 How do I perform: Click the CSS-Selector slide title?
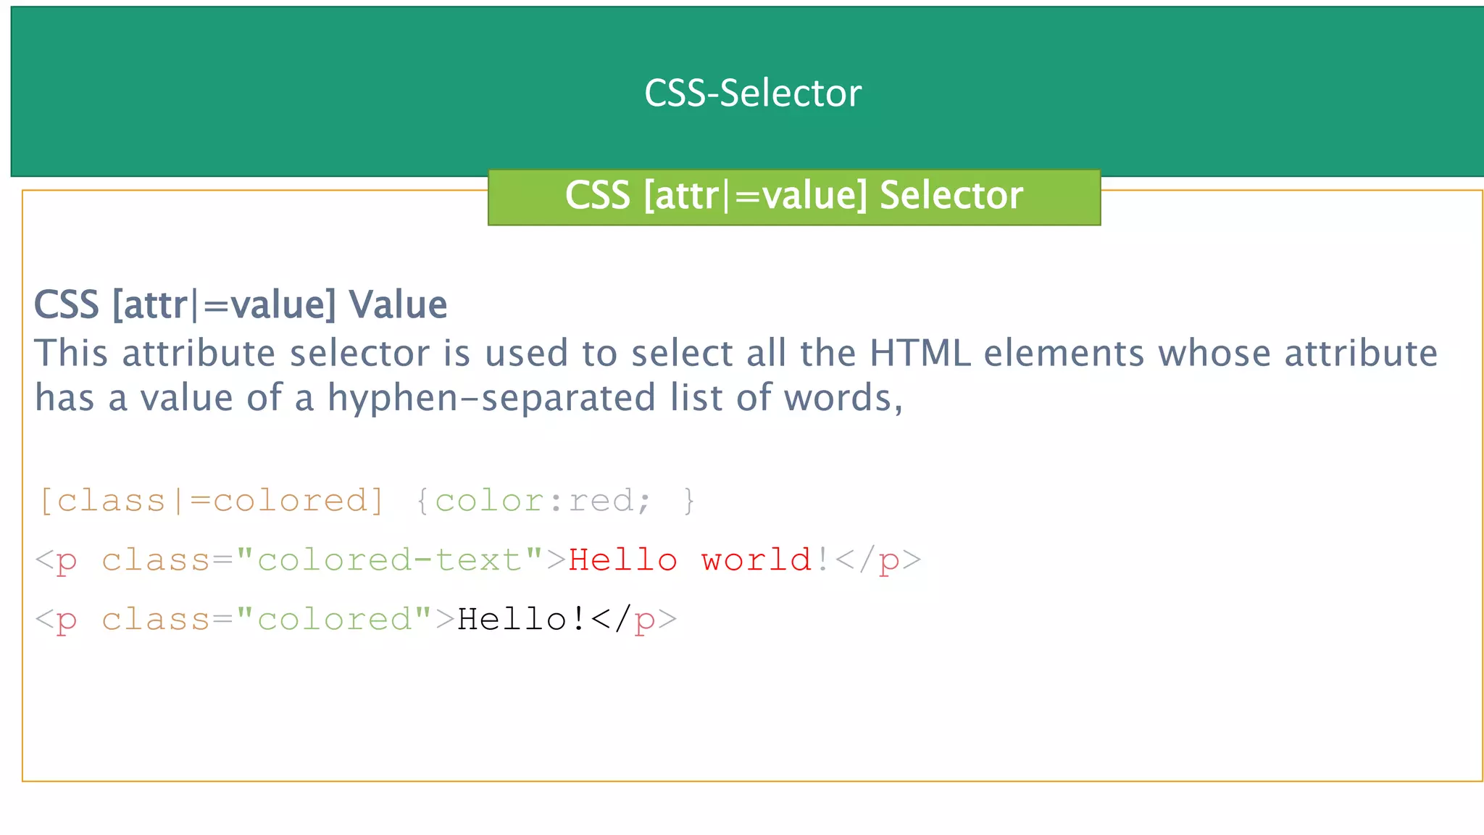click(752, 94)
